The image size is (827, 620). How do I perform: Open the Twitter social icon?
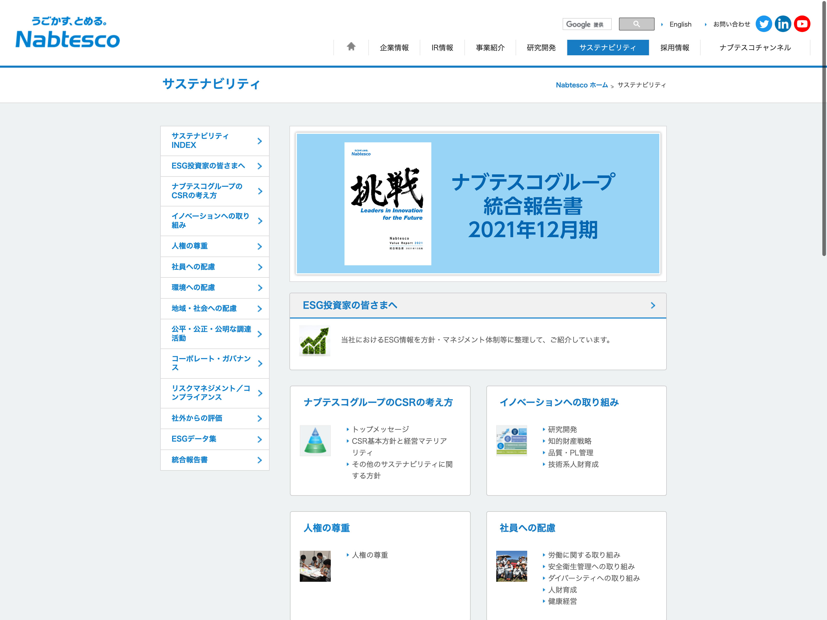click(763, 24)
